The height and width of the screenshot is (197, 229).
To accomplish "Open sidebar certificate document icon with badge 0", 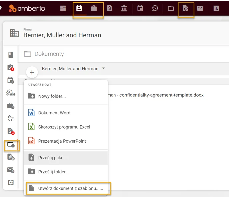I will (x=11, y=157).
